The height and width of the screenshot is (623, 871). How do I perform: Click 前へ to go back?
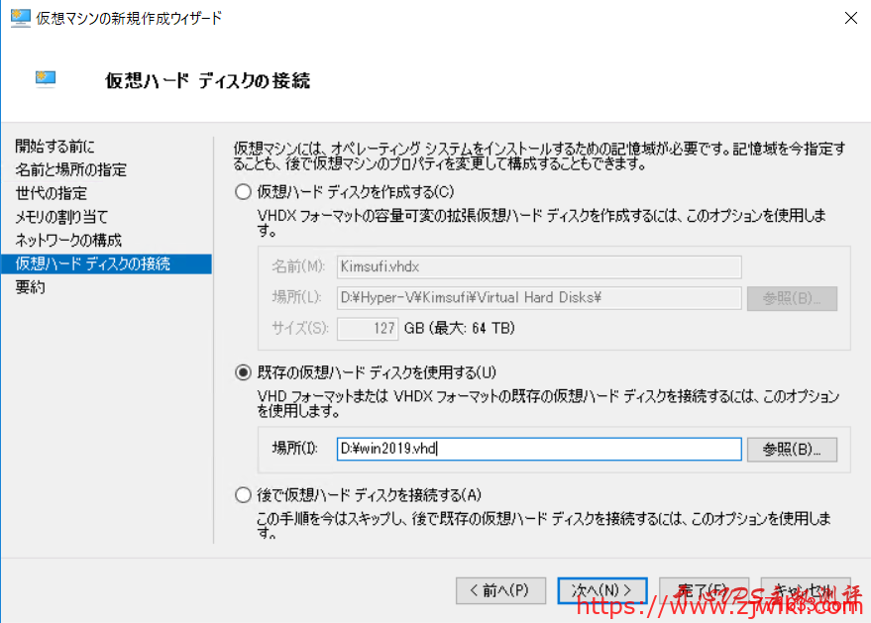(501, 590)
